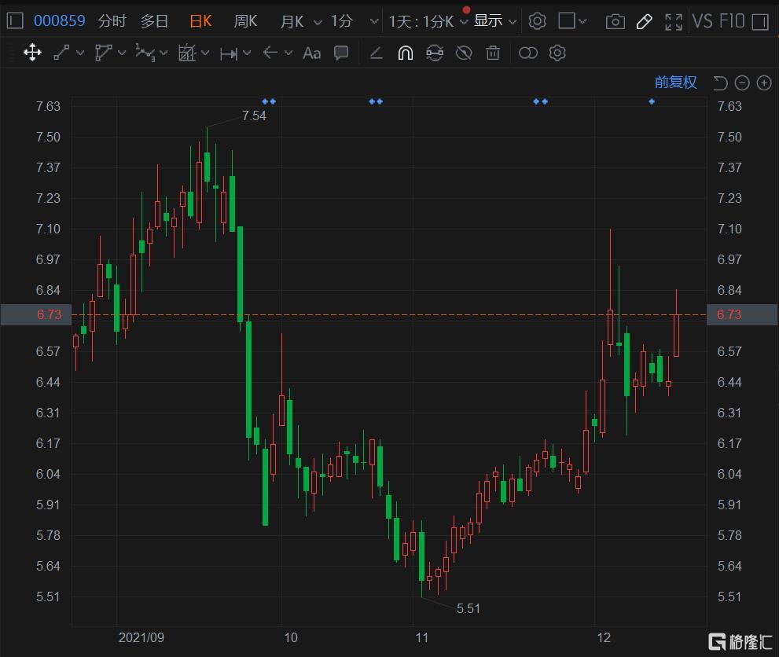Switch to 分时 intraday tab

pyautogui.click(x=112, y=21)
